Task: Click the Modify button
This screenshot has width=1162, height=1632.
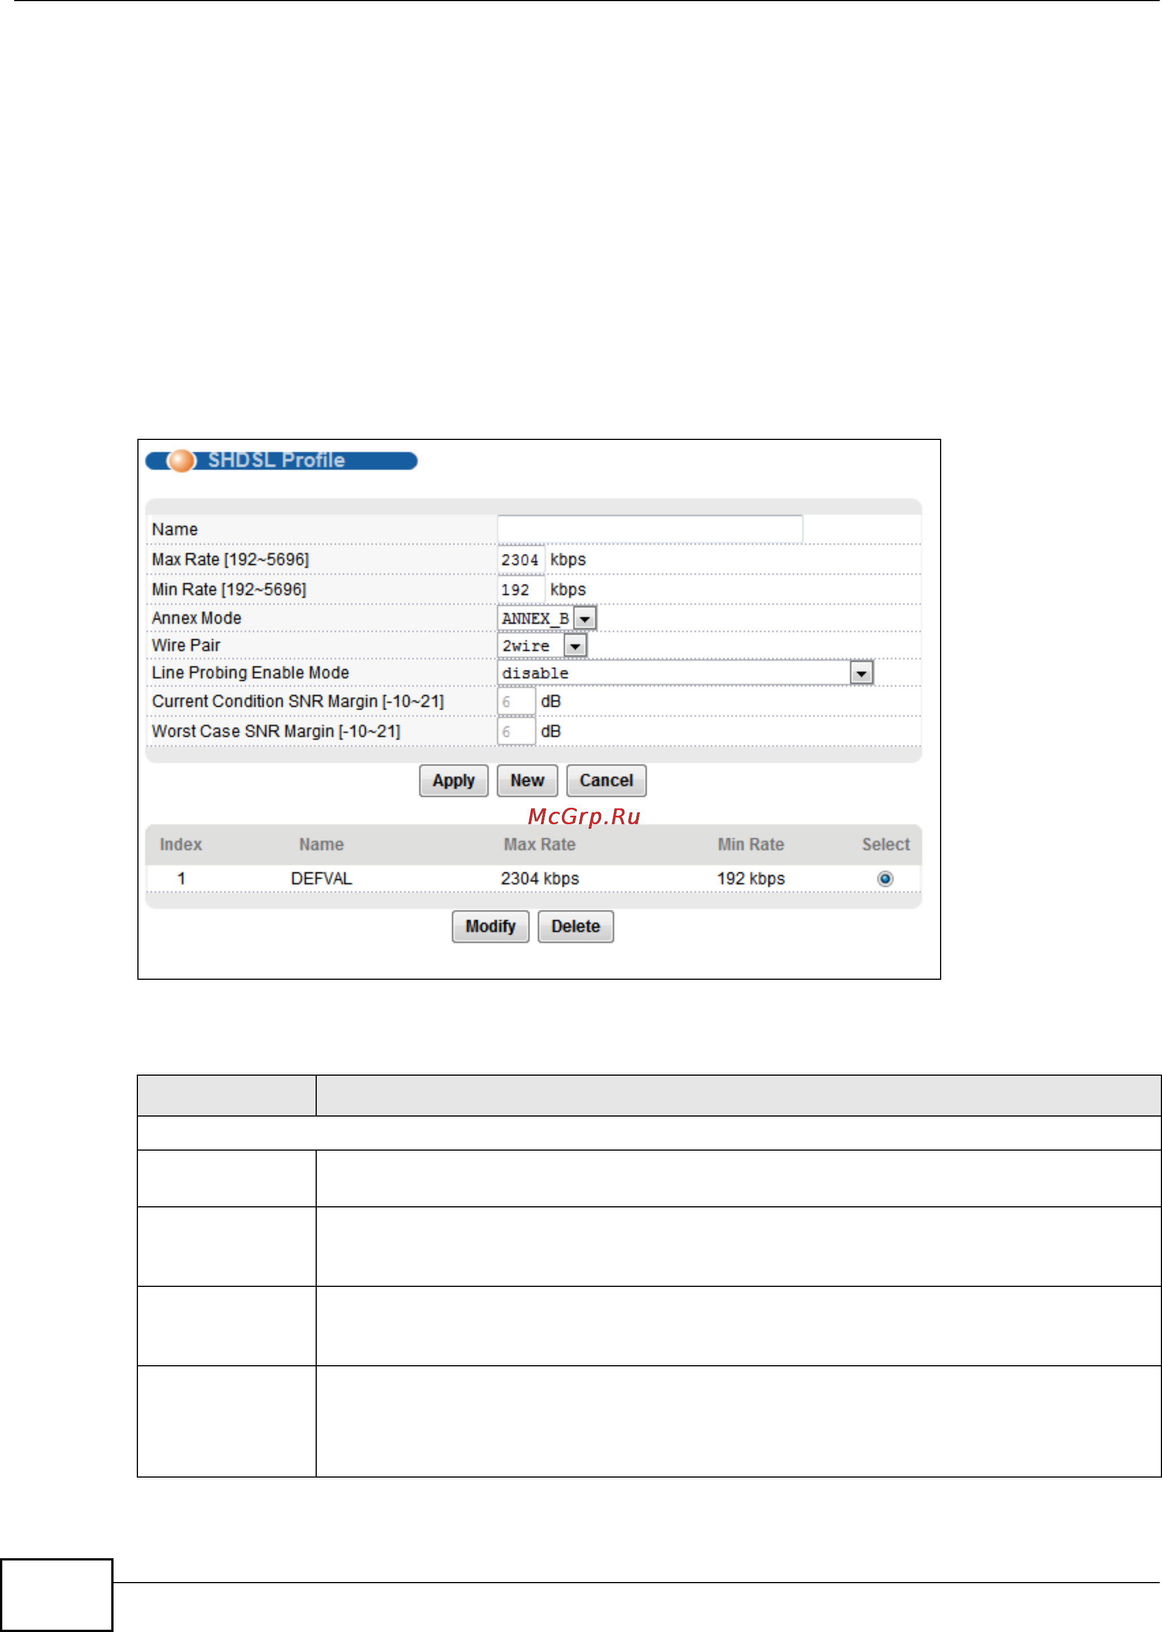Action: click(490, 926)
